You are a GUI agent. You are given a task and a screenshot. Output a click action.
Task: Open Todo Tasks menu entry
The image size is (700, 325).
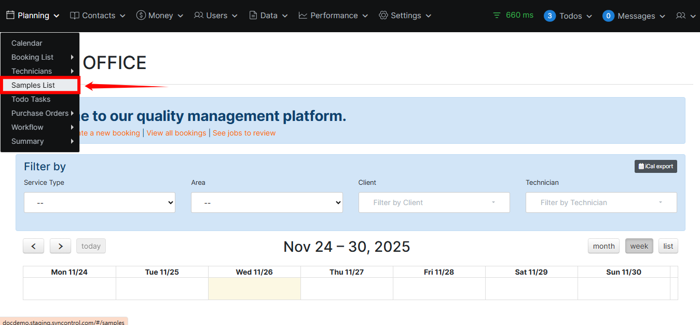point(31,99)
